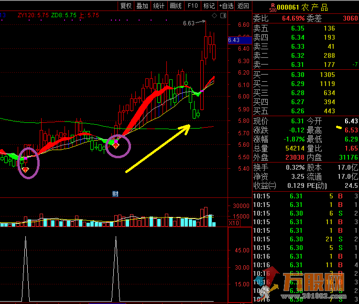Click the 总量 54214 value

click(x=295, y=148)
